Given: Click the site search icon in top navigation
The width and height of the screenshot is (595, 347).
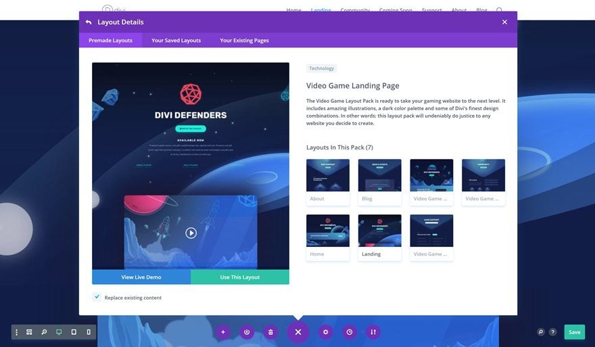Looking at the screenshot, I should 500,10.
